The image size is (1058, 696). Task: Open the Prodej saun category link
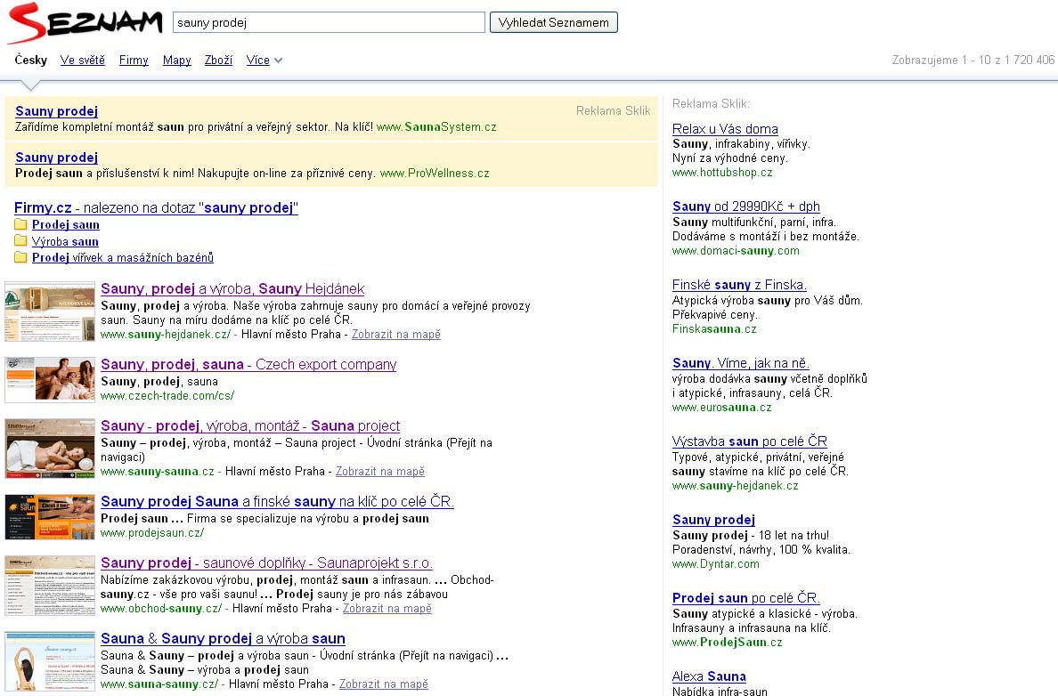tap(65, 224)
